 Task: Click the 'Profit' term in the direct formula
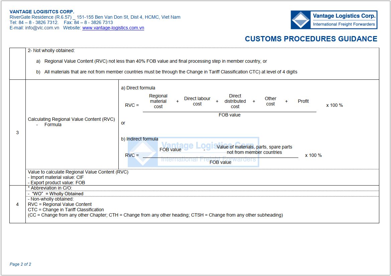[303, 101]
